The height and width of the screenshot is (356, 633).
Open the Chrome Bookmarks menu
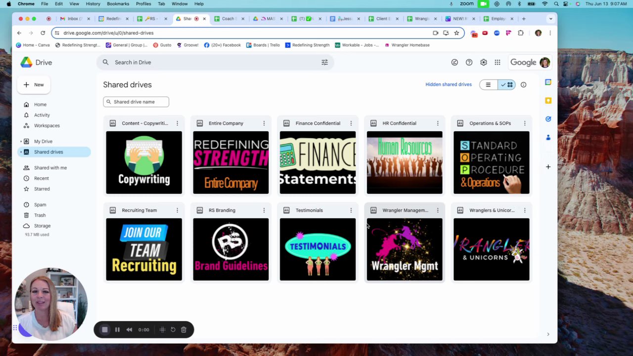pyautogui.click(x=118, y=4)
